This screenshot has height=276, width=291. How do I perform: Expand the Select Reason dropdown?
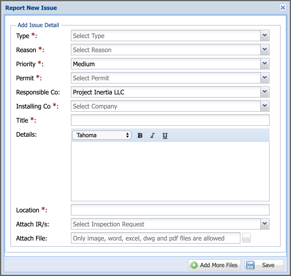pos(265,50)
